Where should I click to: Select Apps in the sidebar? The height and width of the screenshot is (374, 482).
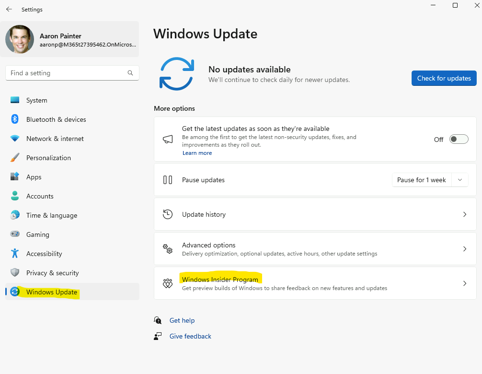click(72, 177)
